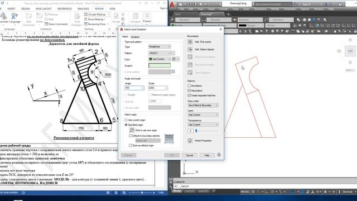357x201 pixels.
Task: Open the Modify menu in AutoCAD
Action: coord(275,9)
